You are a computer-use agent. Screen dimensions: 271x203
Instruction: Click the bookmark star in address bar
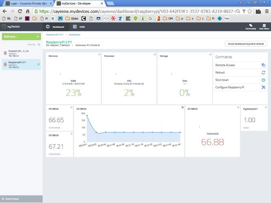tap(250, 11)
